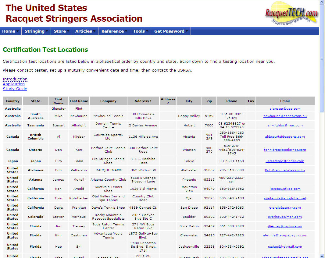Image resolution: width=325 pixels, height=258 pixels.
Task: Click the RacquetTECH.com logo
Action: point(291,13)
